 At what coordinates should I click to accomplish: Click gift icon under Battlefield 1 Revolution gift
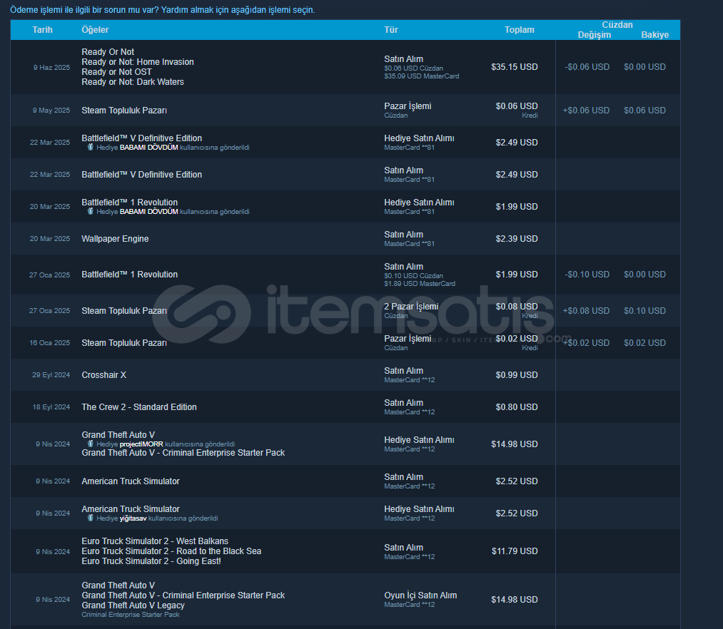[x=91, y=212]
